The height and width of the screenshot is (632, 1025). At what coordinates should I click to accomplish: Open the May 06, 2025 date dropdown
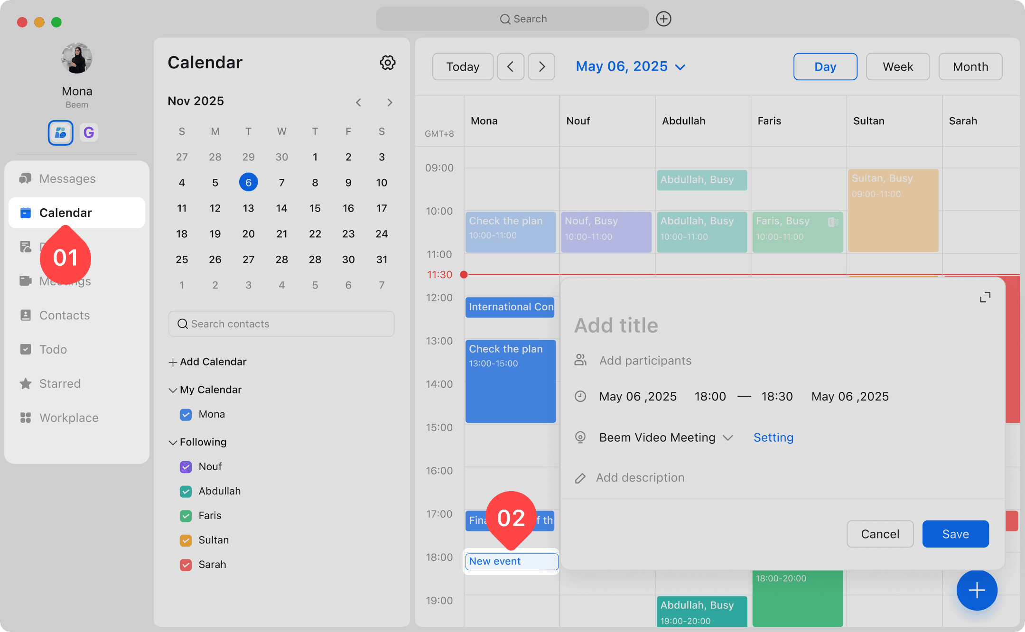coord(630,67)
